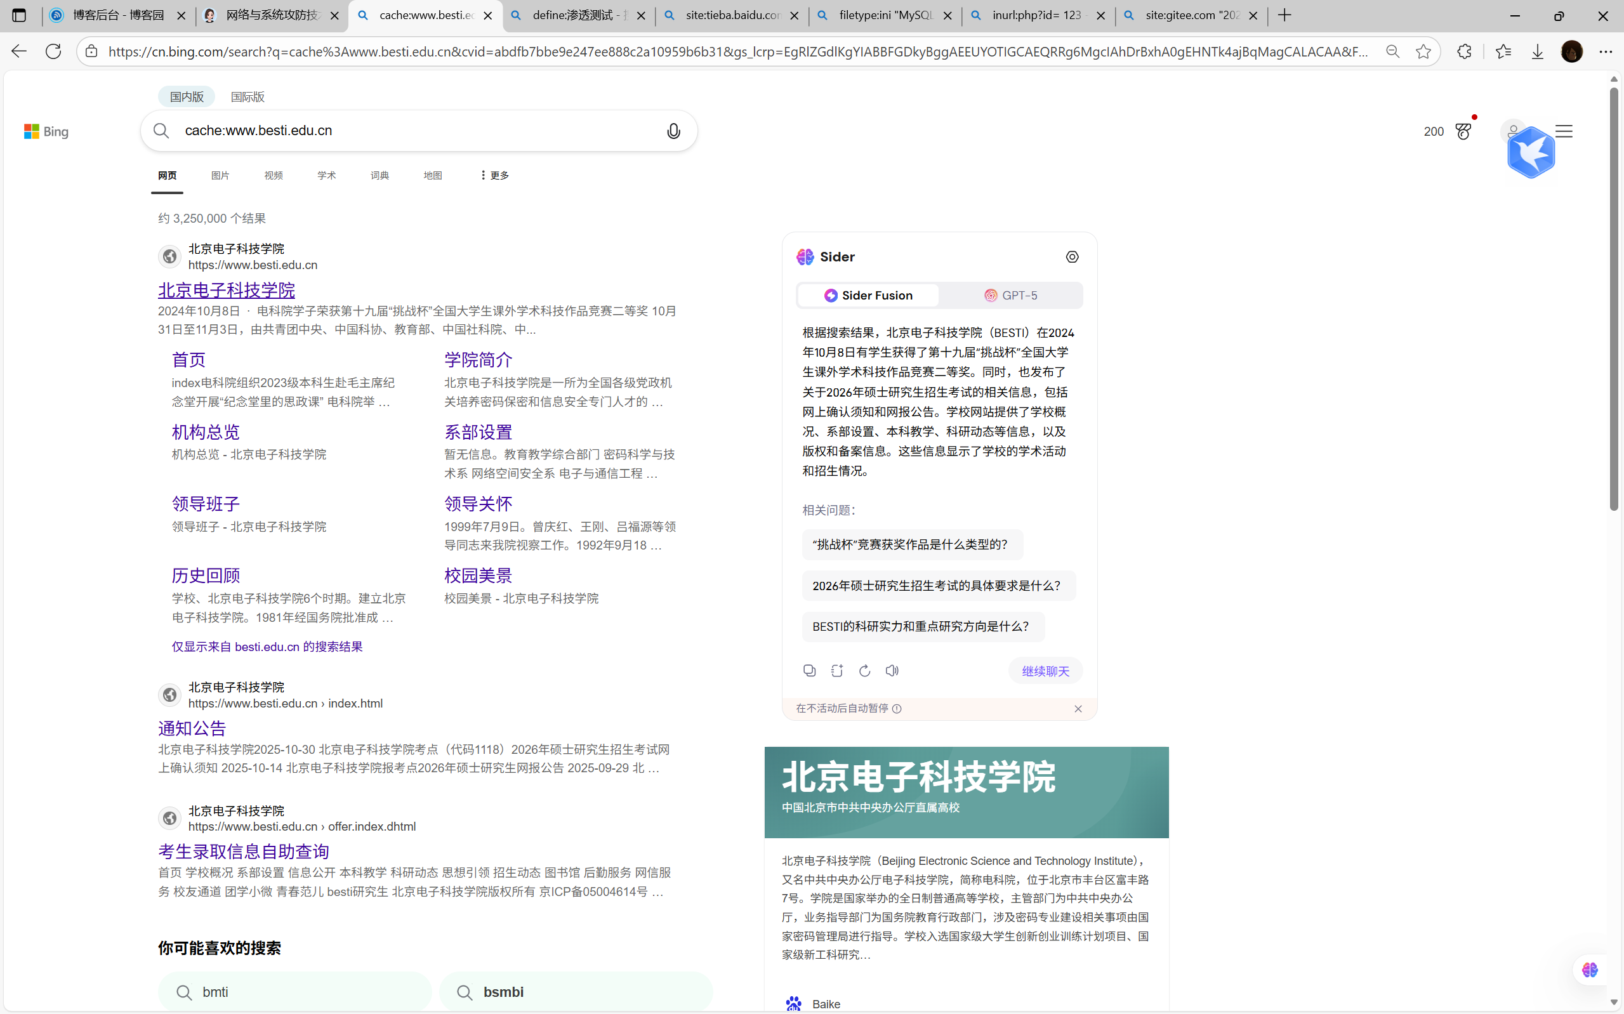This screenshot has height=1014, width=1624.
Task: Click the quote/screenshot icon in Sider panel
Action: 836,671
